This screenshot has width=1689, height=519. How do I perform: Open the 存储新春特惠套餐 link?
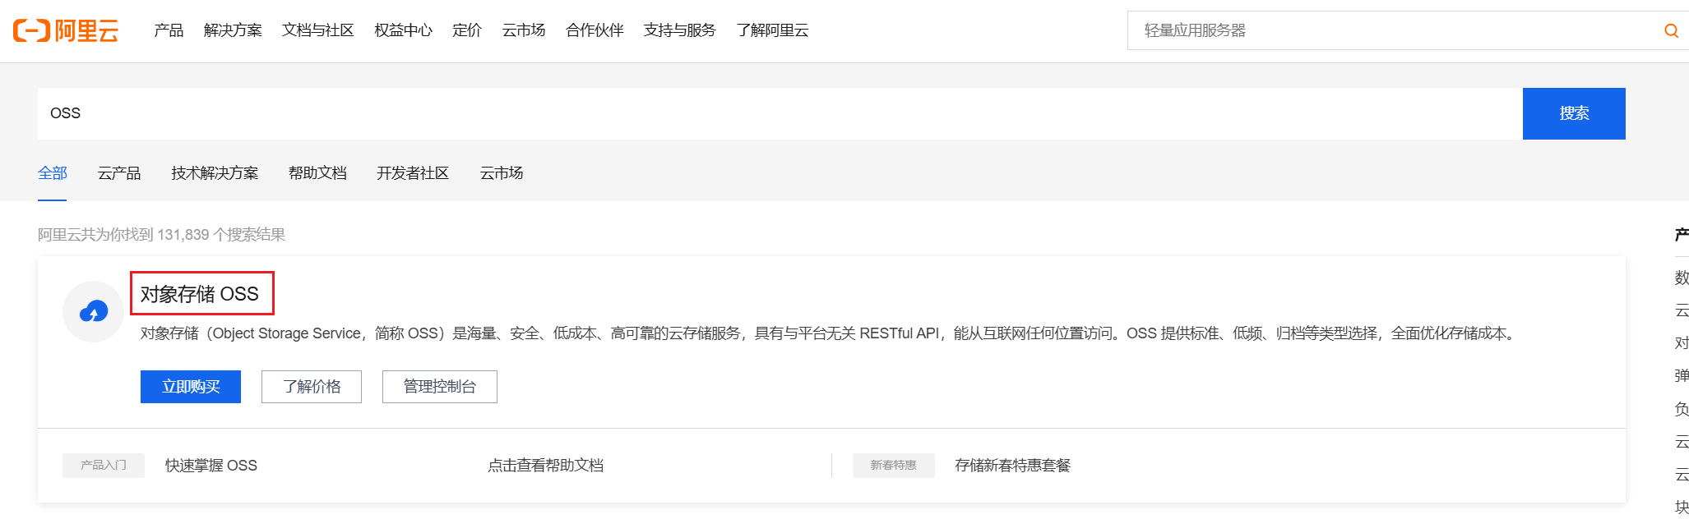tap(1013, 466)
